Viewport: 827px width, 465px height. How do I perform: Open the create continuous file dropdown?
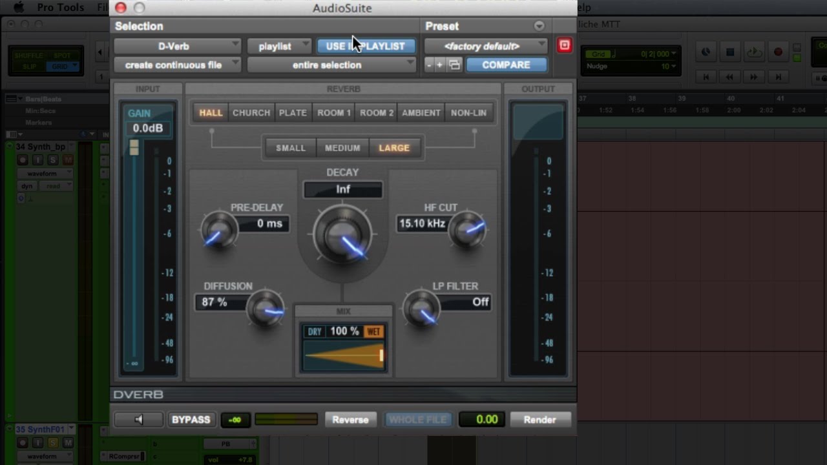pos(178,65)
